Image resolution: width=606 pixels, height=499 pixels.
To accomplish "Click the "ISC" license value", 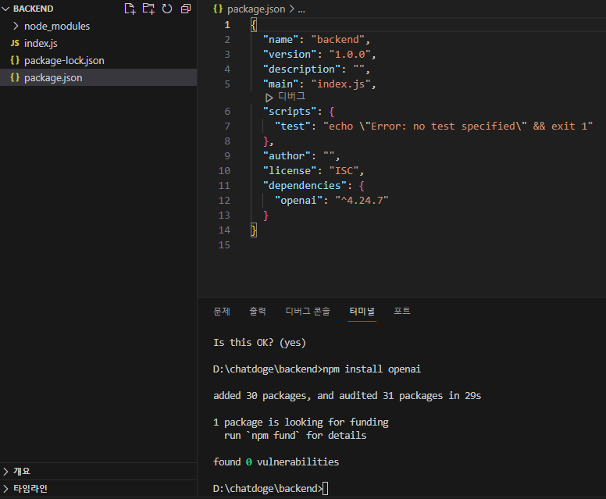I will pyautogui.click(x=344, y=170).
